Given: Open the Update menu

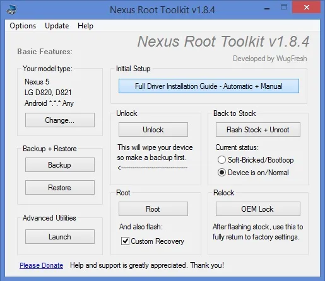Looking at the screenshot, I should (x=57, y=26).
